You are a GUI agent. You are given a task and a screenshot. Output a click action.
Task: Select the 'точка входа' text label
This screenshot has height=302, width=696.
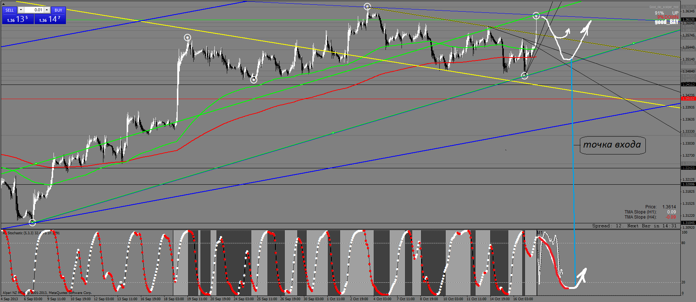[x=612, y=145]
